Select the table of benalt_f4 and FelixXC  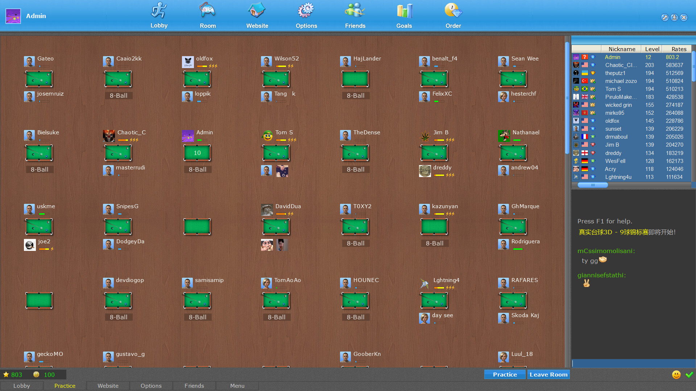[x=434, y=79]
